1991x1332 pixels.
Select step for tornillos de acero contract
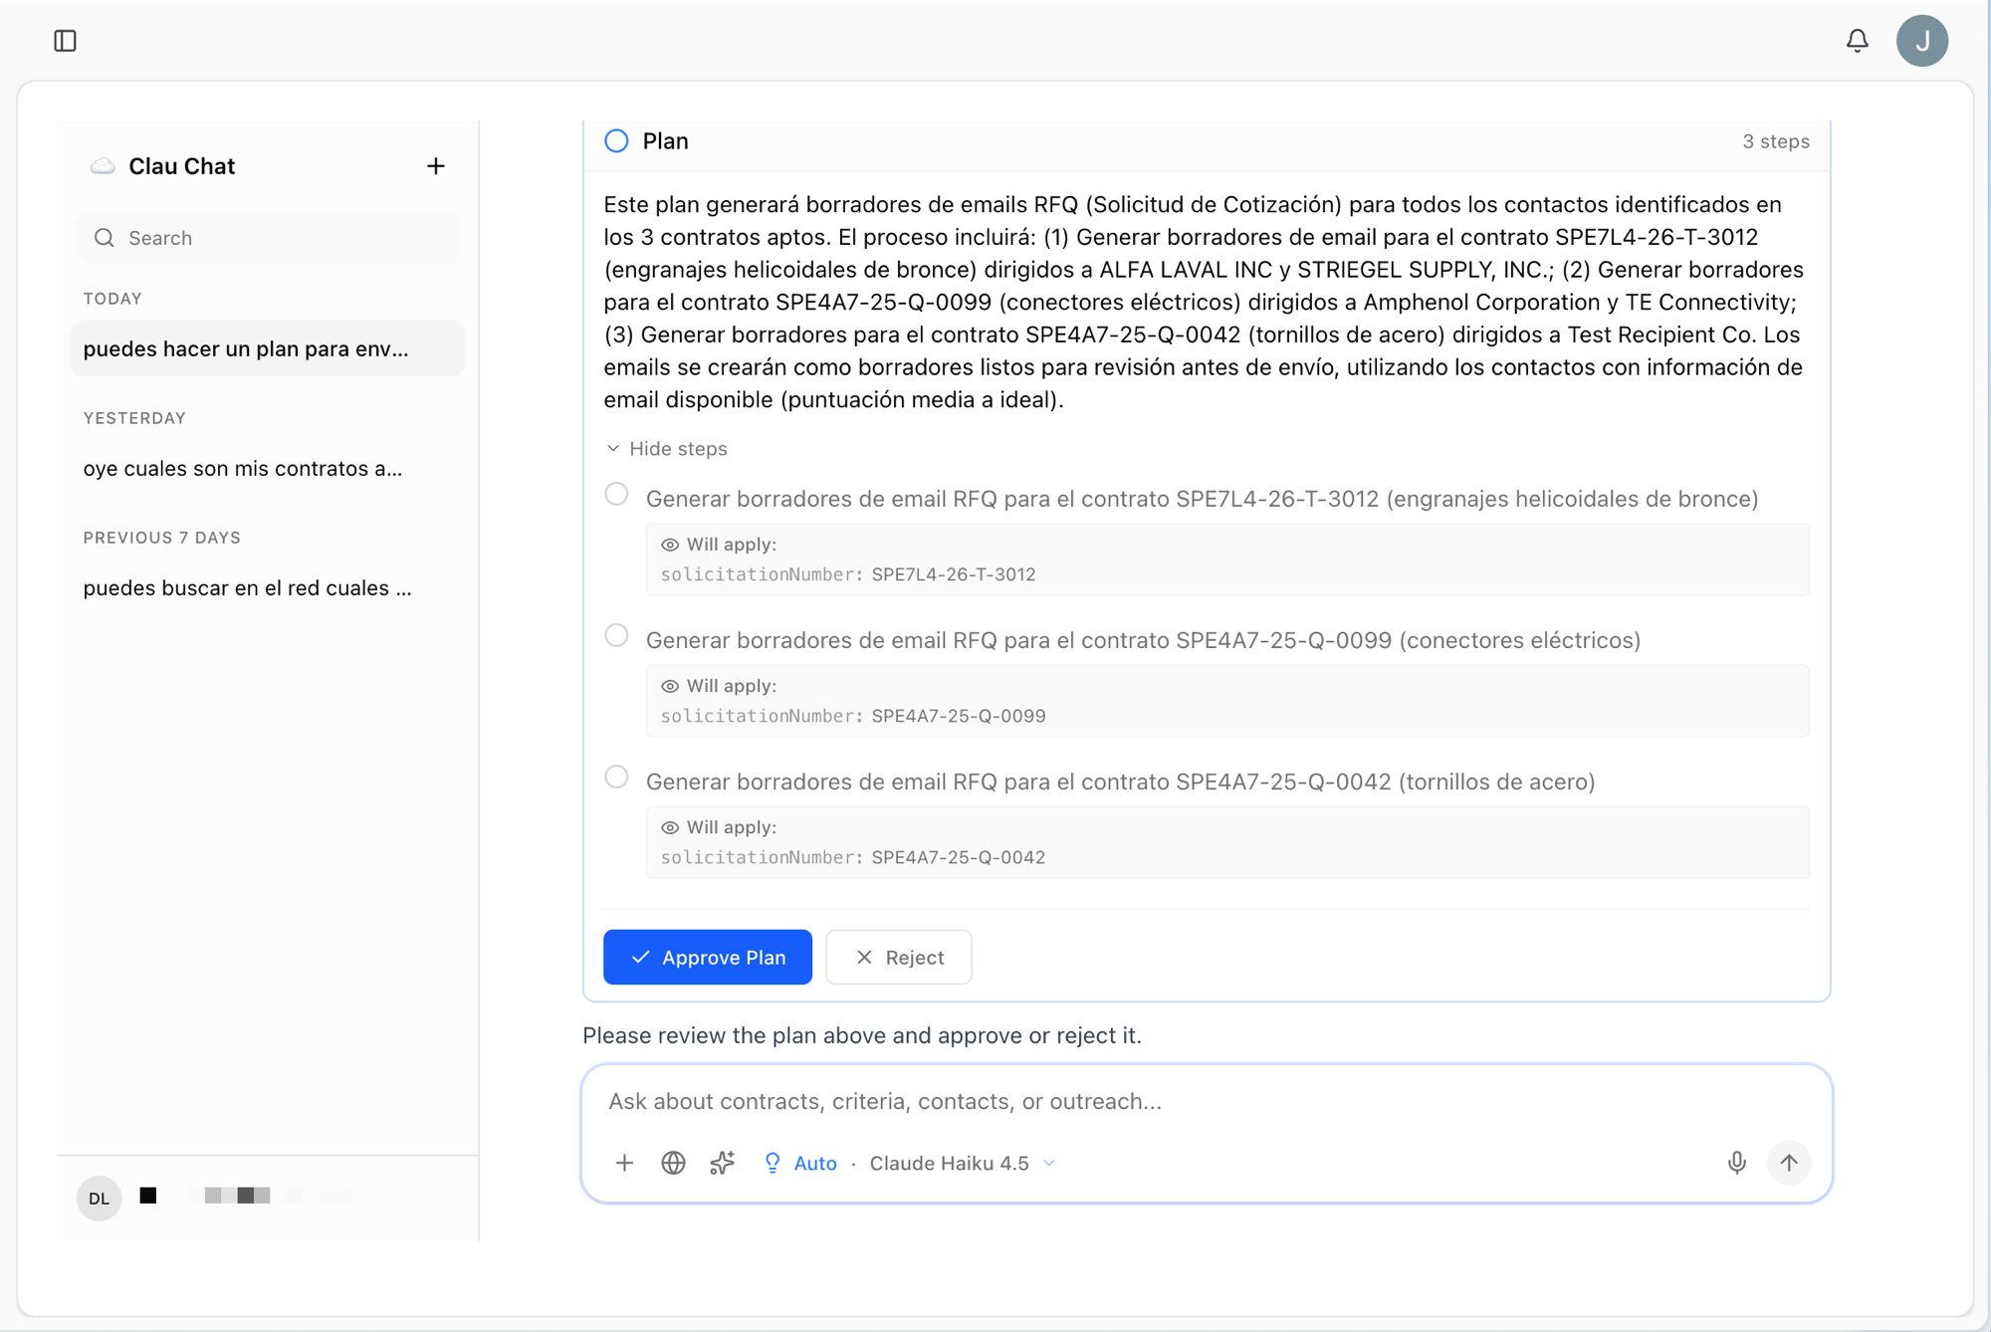[616, 777]
